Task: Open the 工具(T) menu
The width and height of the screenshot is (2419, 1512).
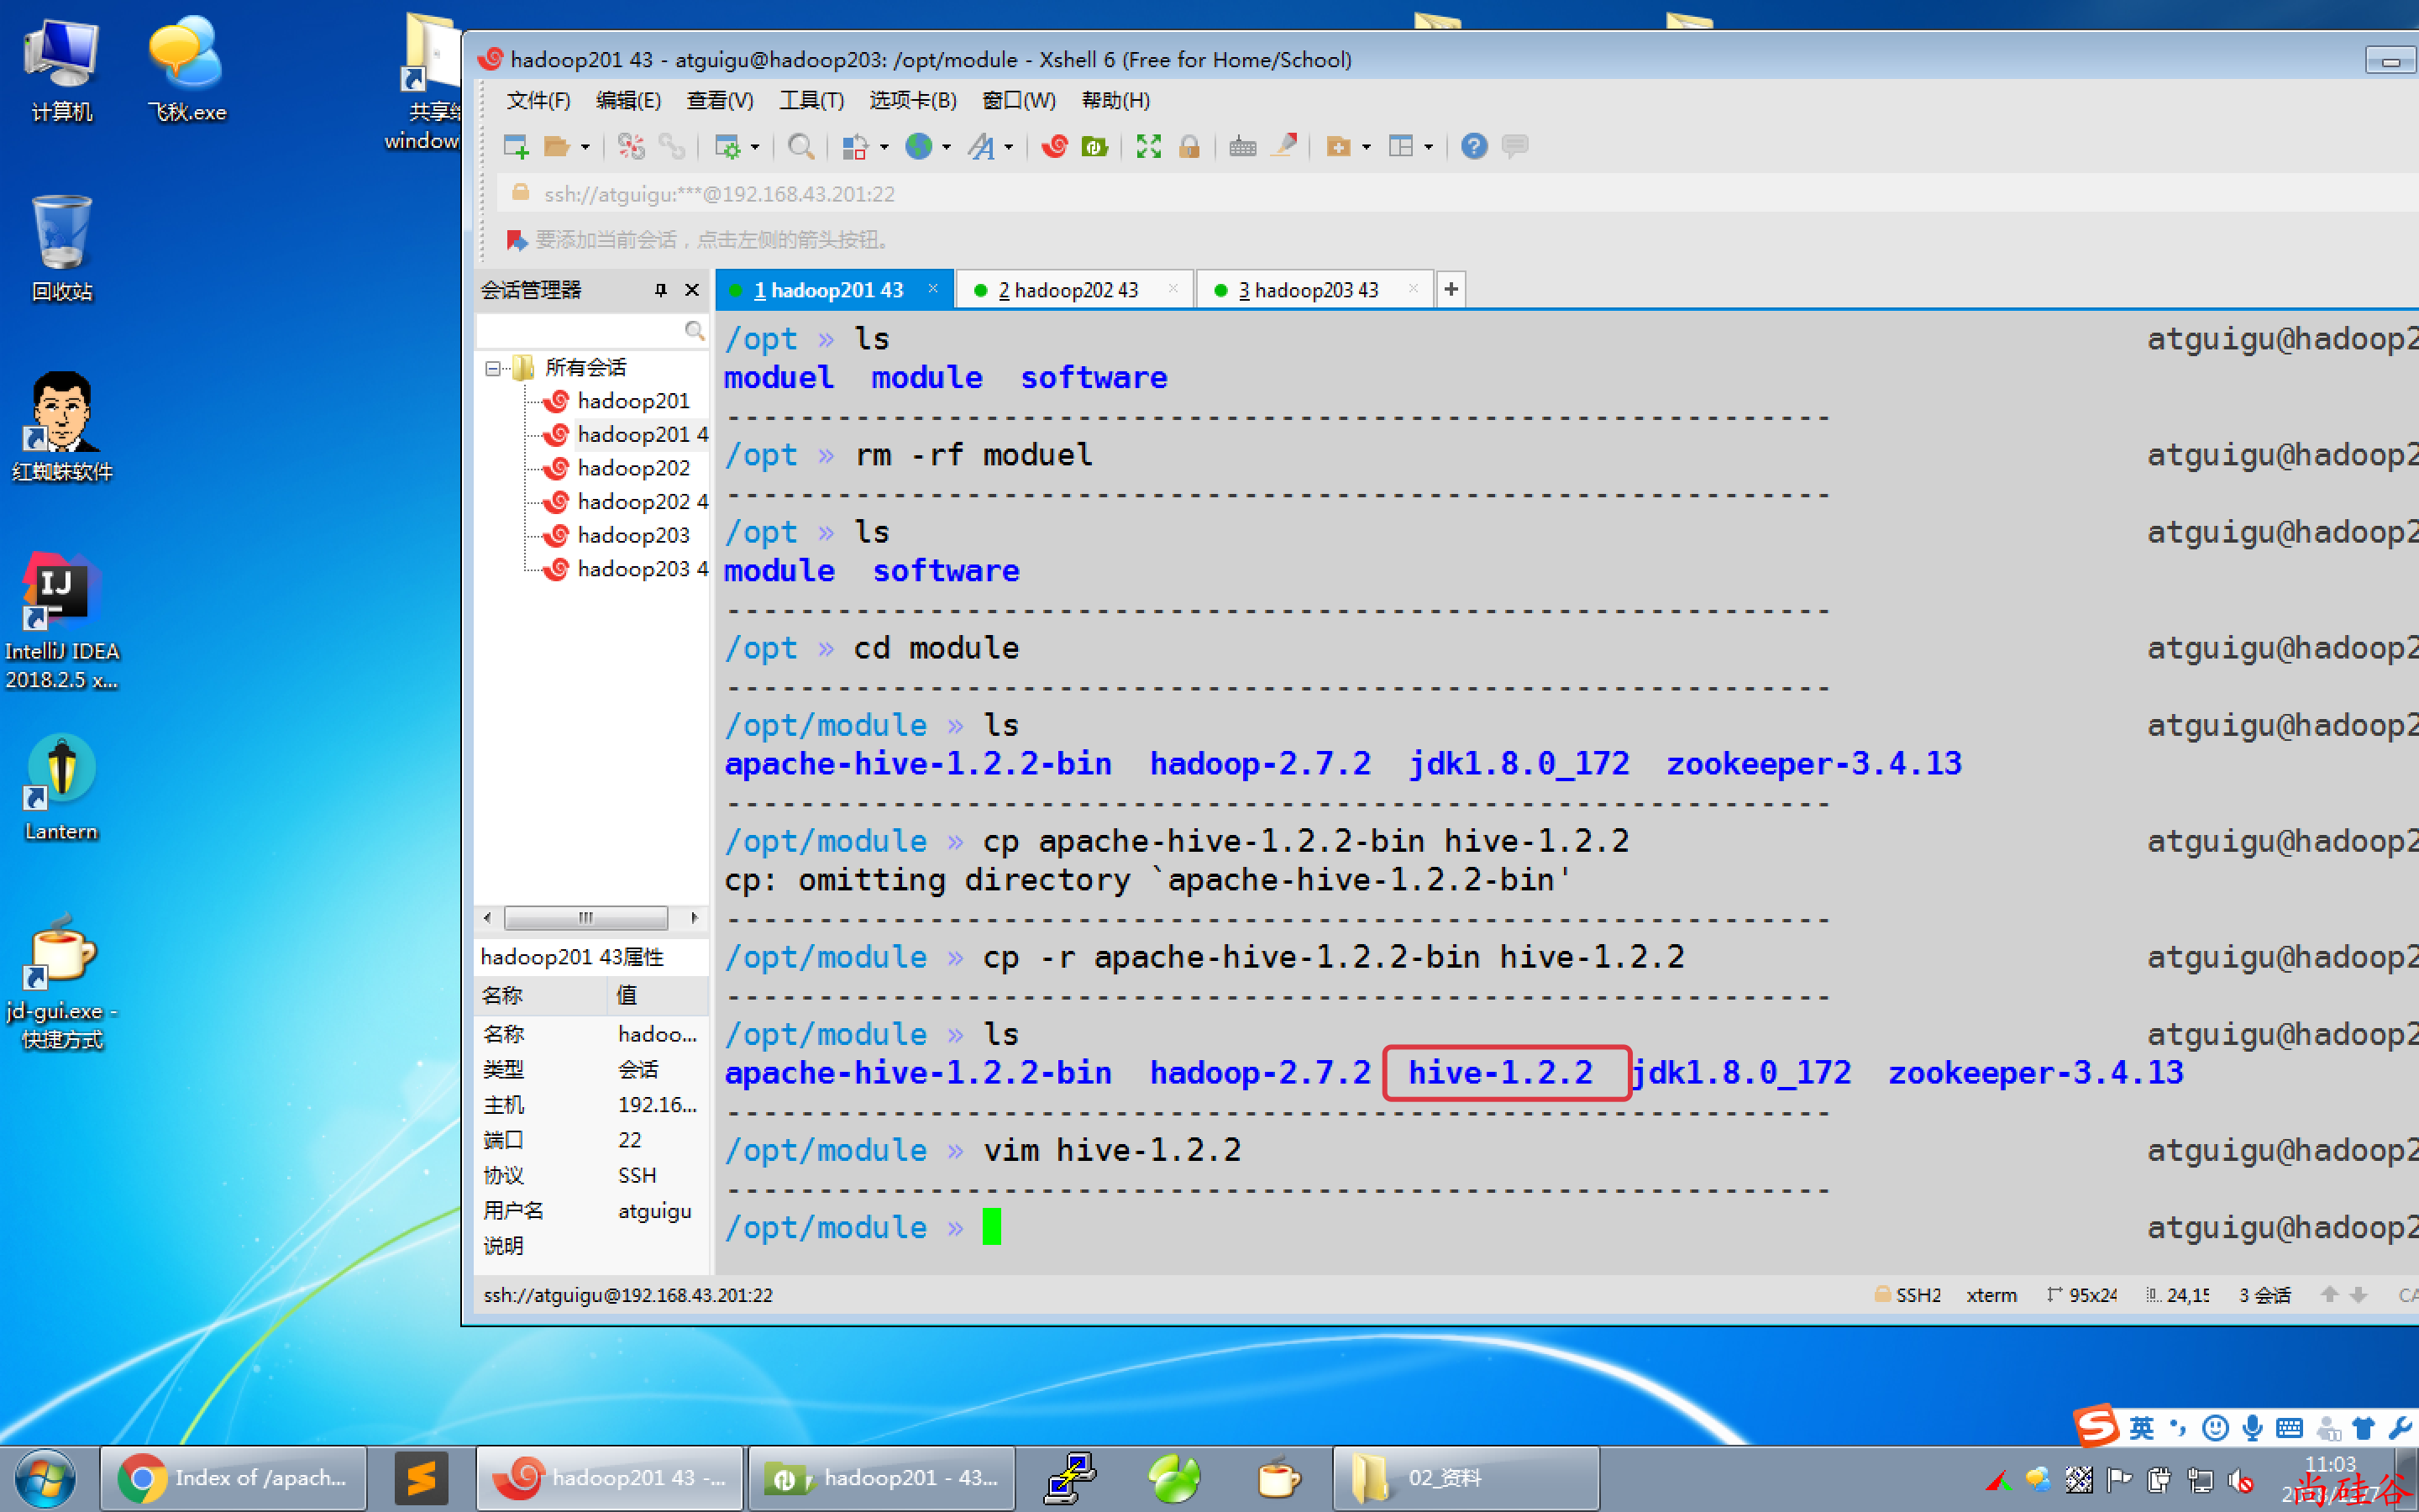Action: pyautogui.click(x=811, y=100)
